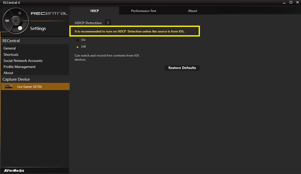301x174 pixels.
Task: Click 'Can watch and record free contents' text
Action: click(x=107, y=58)
